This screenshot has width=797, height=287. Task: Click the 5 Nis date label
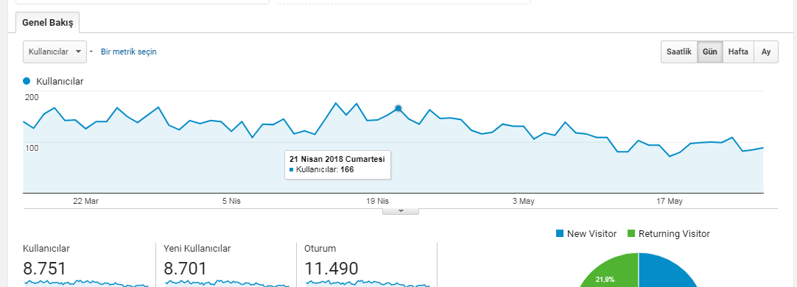pyautogui.click(x=231, y=201)
